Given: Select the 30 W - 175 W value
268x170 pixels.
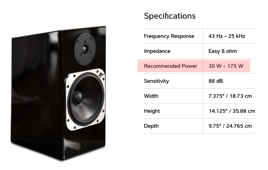Looking at the screenshot, I should 226,66.
